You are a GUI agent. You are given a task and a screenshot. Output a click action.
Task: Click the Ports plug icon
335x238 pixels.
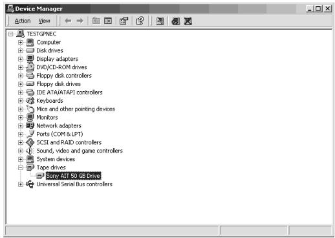click(30, 134)
